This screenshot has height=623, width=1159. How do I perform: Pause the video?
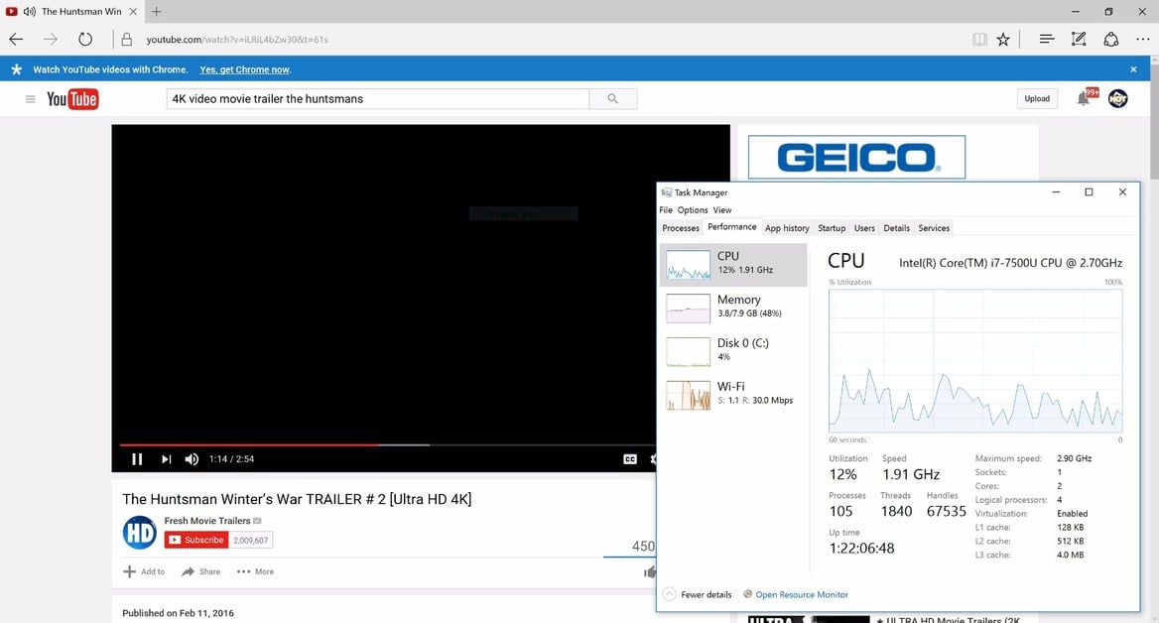tap(137, 459)
